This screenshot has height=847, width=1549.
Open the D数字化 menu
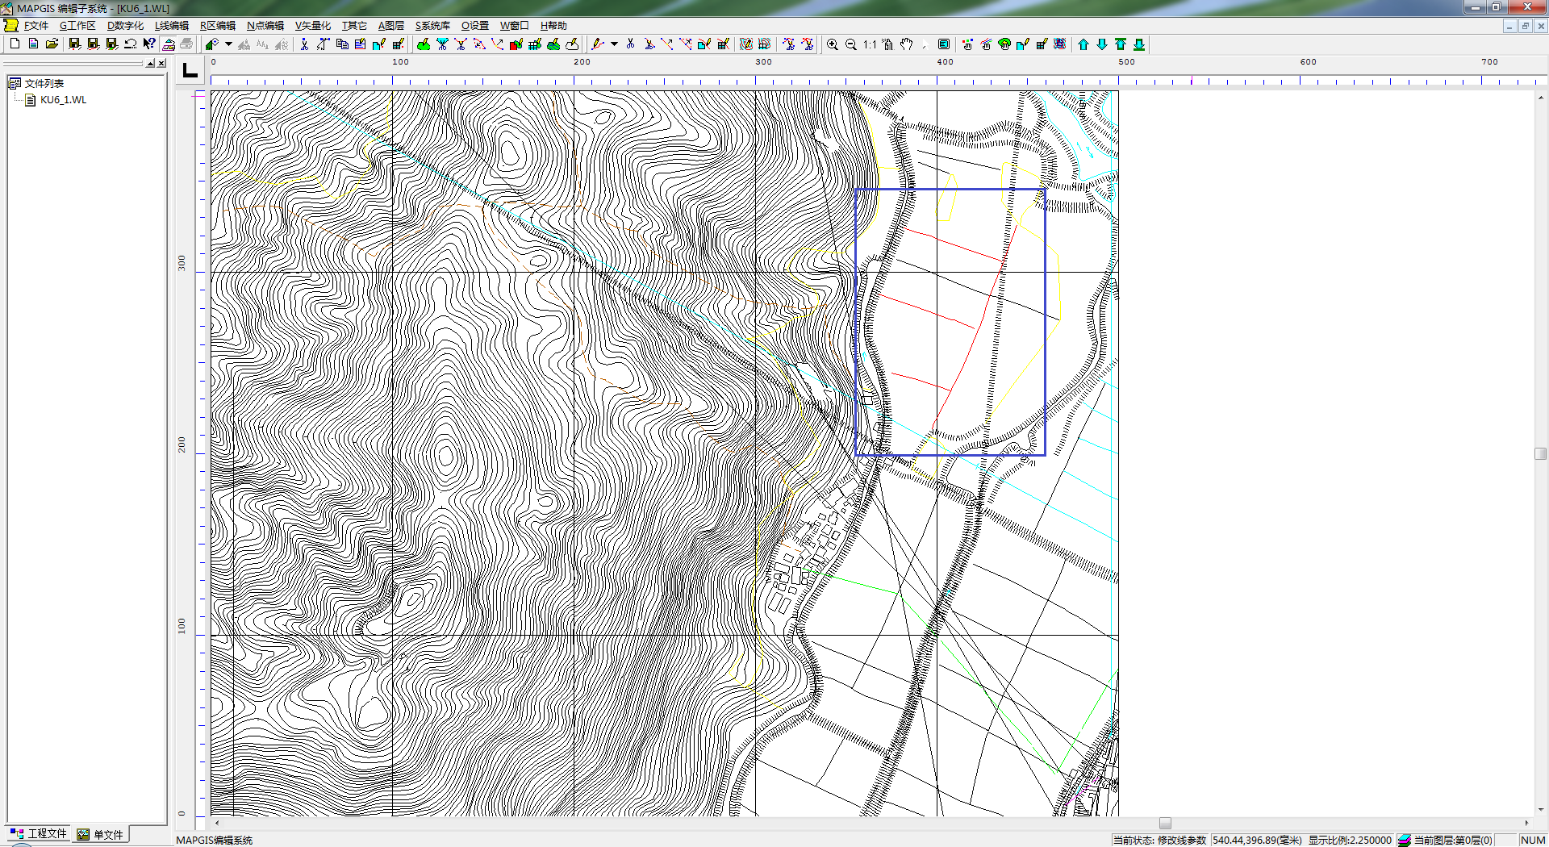(125, 26)
